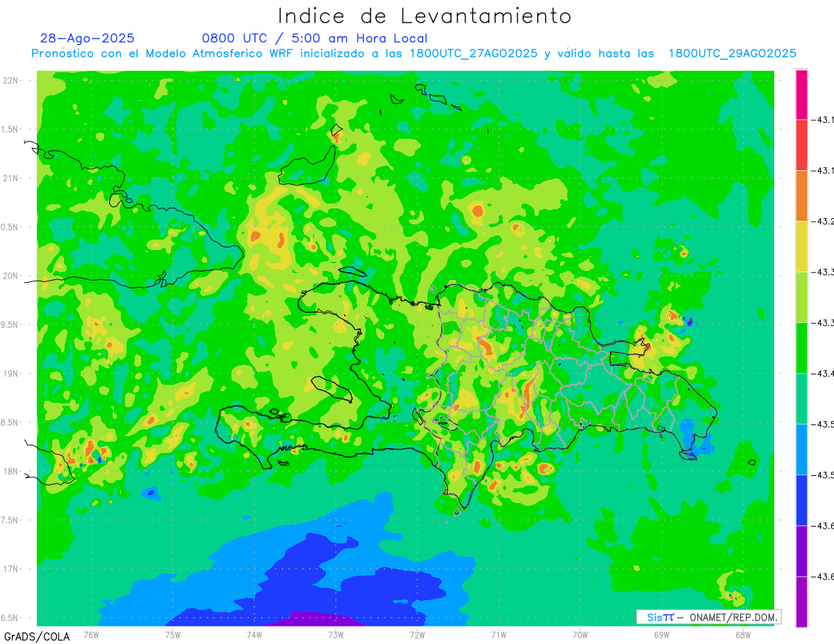The width and height of the screenshot is (834, 644).
Task: Click the '75W' longitude axis label
Action: click(172, 634)
